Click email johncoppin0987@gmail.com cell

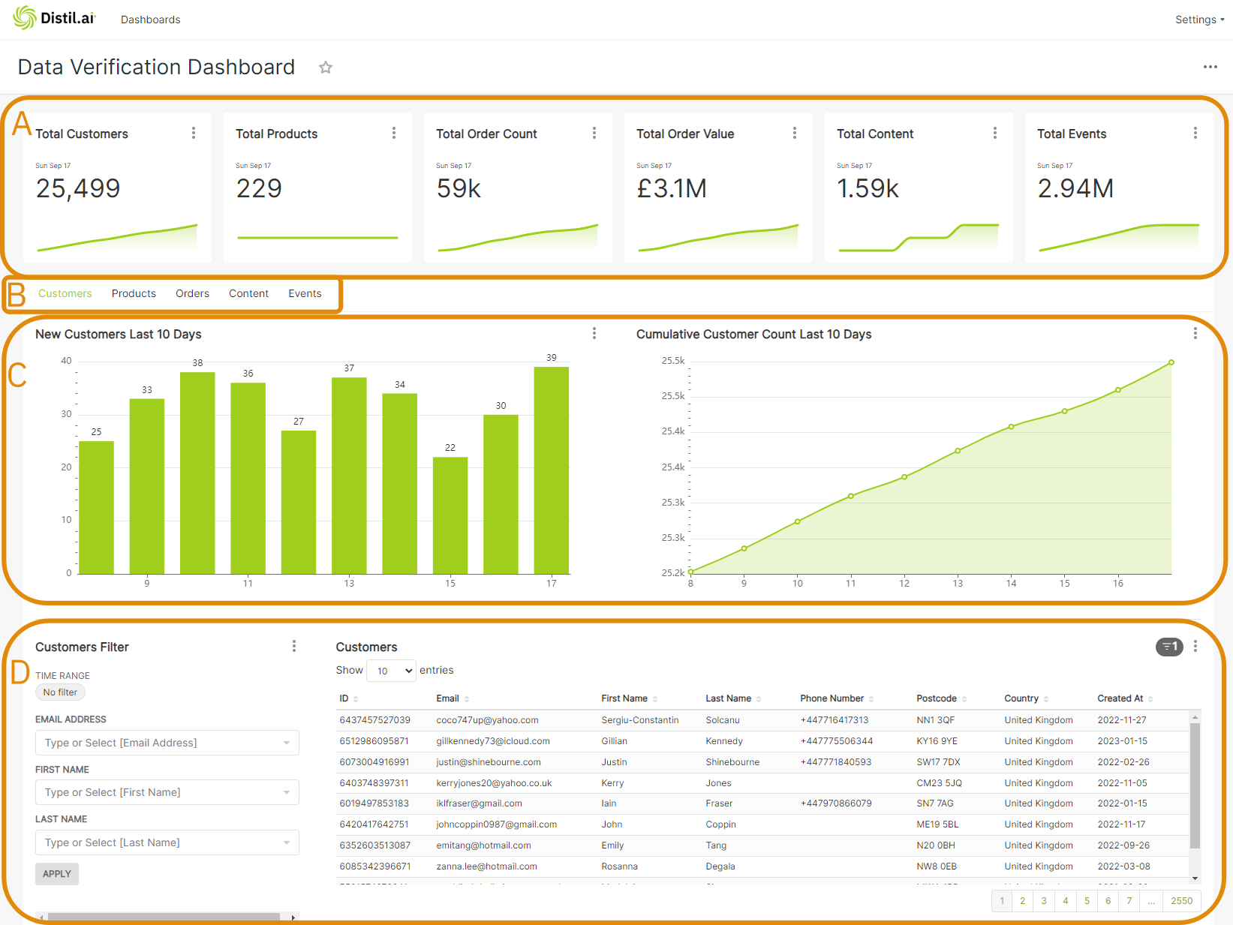pyautogui.click(x=497, y=824)
